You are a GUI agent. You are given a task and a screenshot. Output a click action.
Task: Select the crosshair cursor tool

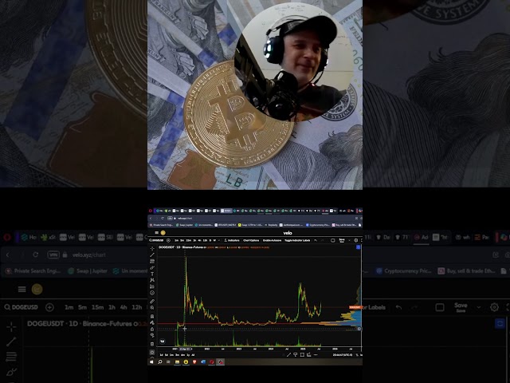[x=151, y=248]
